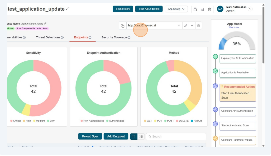Click the edit pencil next to the URL field

click(x=186, y=26)
